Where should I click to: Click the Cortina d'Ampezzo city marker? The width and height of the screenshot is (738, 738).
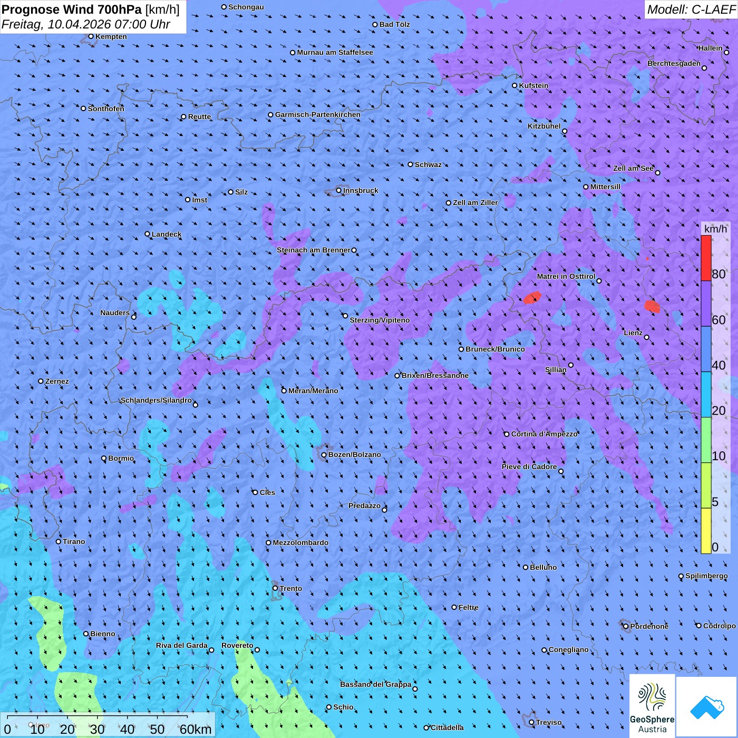point(507,434)
